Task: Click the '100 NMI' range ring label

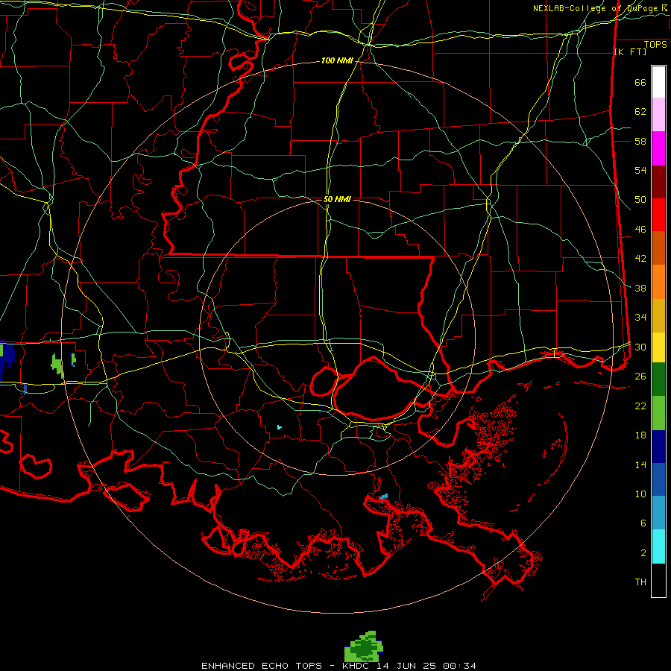Action: tap(337, 61)
